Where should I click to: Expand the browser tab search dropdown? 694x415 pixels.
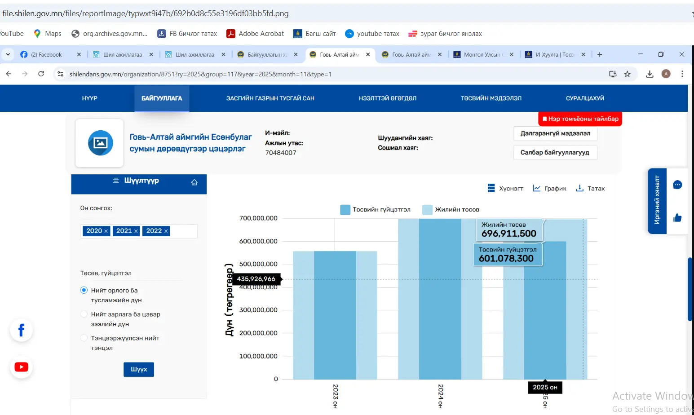[8, 54]
